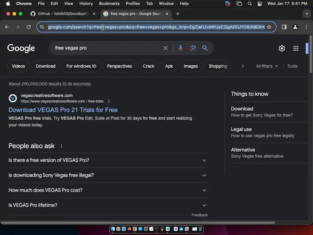Screen dimensions: 313x235
Task: Switch to Images results
Action: pyautogui.click(x=191, y=66)
